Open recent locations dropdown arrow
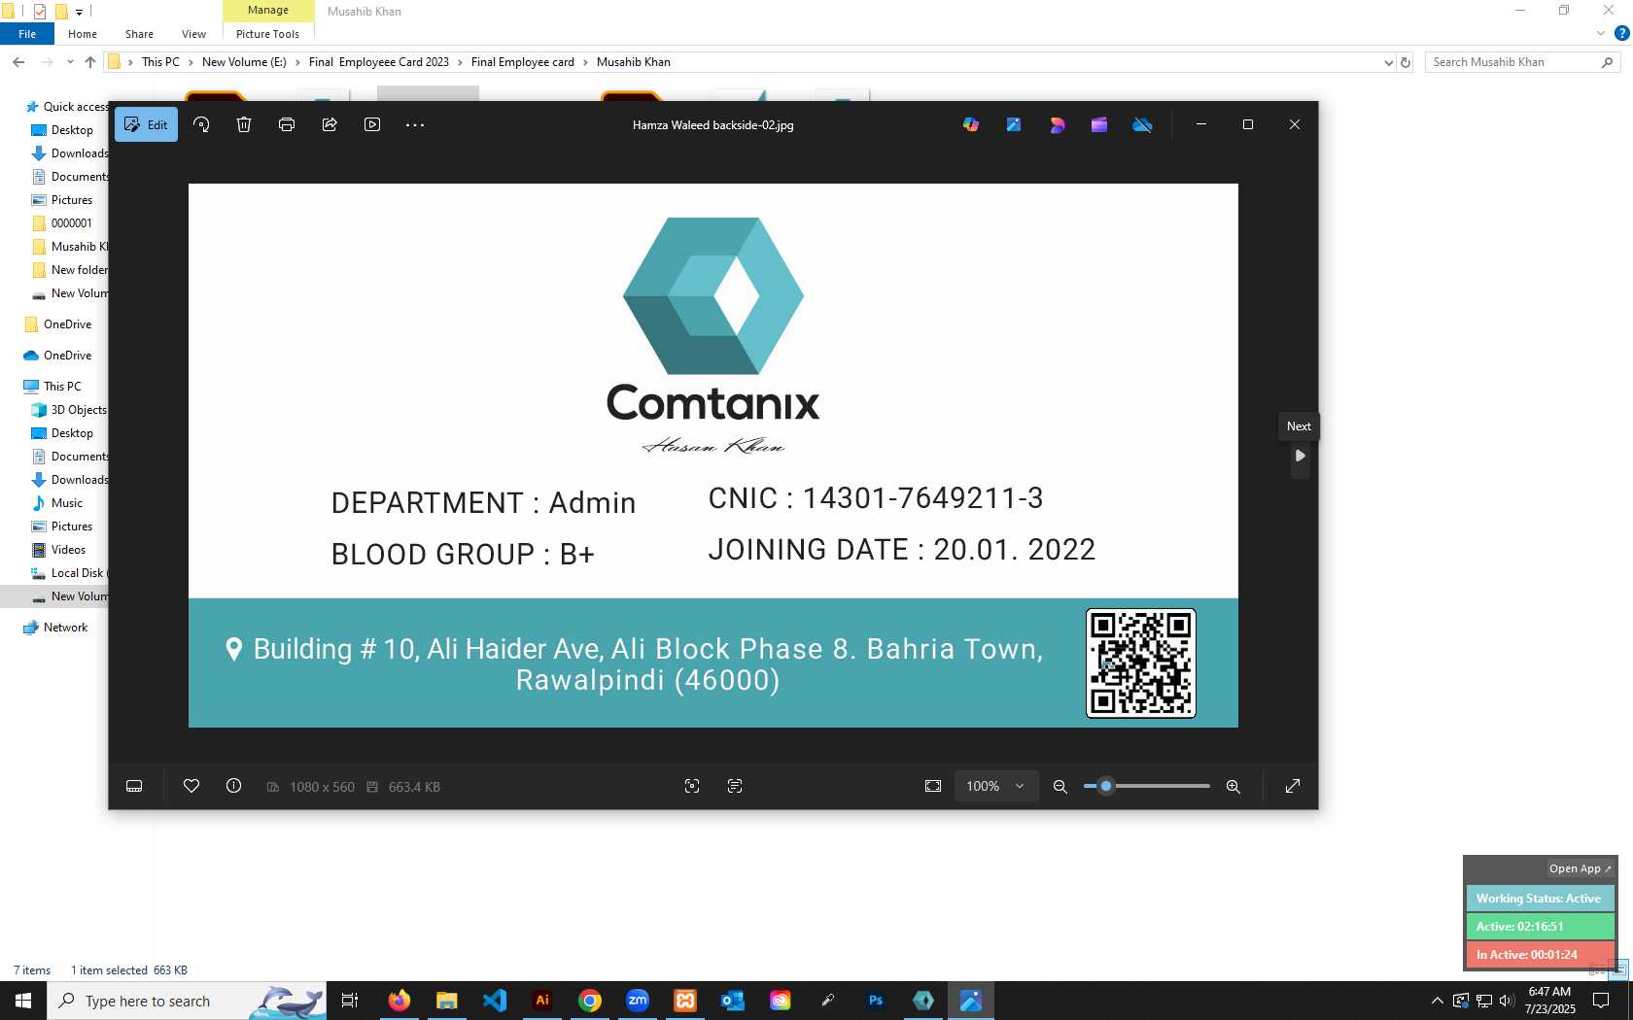This screenshot has height=1020, width=1633. tap(70, 62)
